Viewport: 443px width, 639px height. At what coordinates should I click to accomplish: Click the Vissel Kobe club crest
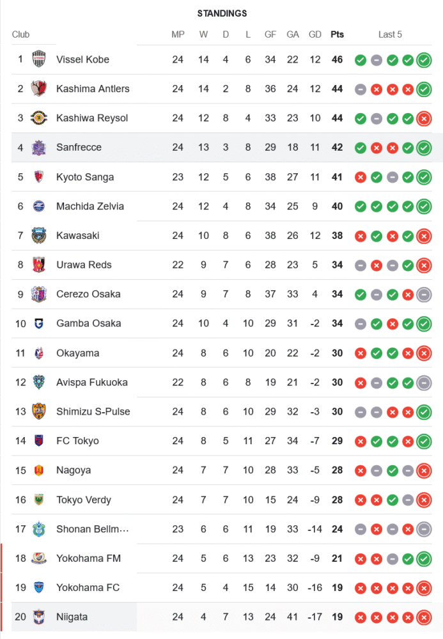click(x=39, y=59)
